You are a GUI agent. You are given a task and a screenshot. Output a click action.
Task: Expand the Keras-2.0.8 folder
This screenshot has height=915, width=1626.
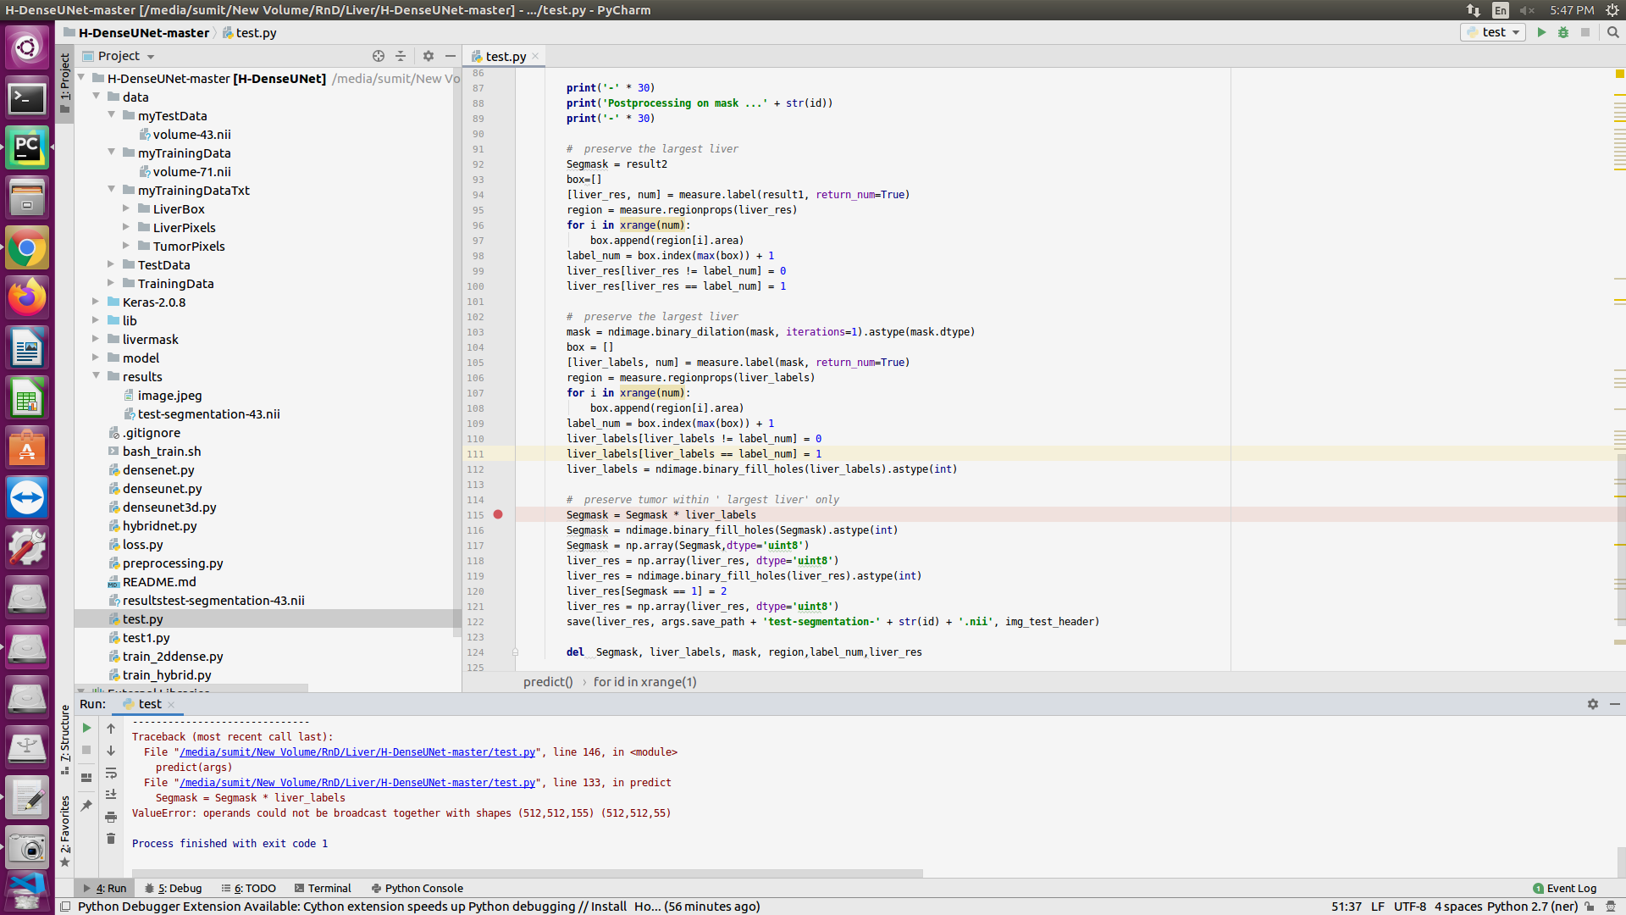pos(96,302)
